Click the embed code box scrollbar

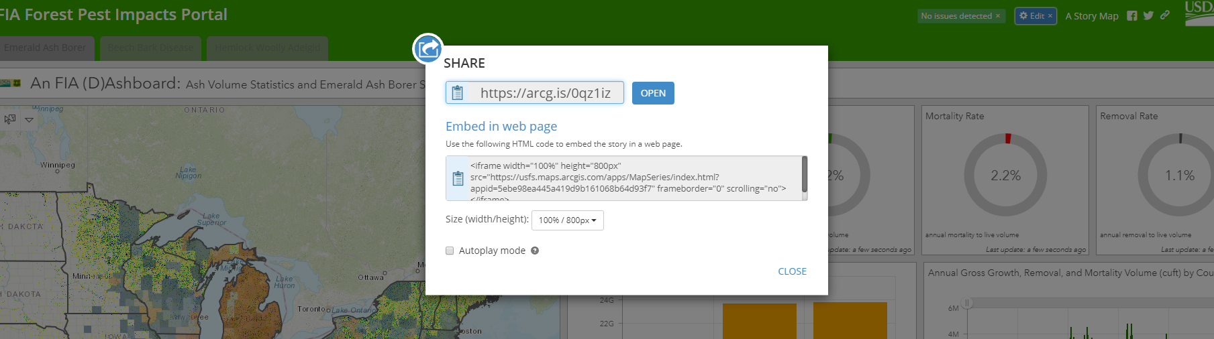[x=804, y=174]
